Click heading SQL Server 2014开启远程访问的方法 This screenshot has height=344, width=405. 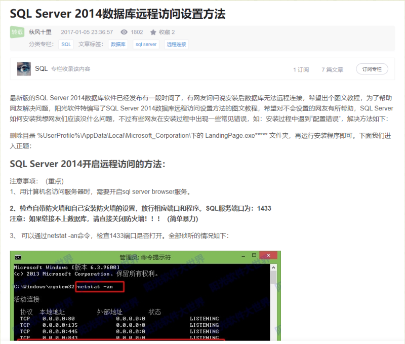click(87, 164)
